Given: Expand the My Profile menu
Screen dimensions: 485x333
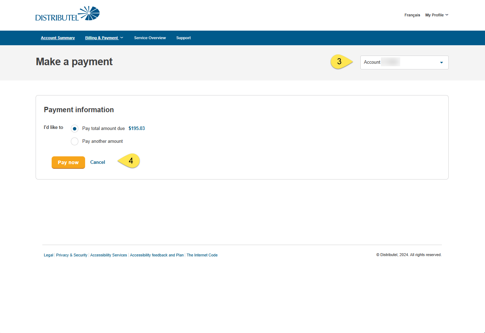Looking at the screenshot, I should click(437, 15).
